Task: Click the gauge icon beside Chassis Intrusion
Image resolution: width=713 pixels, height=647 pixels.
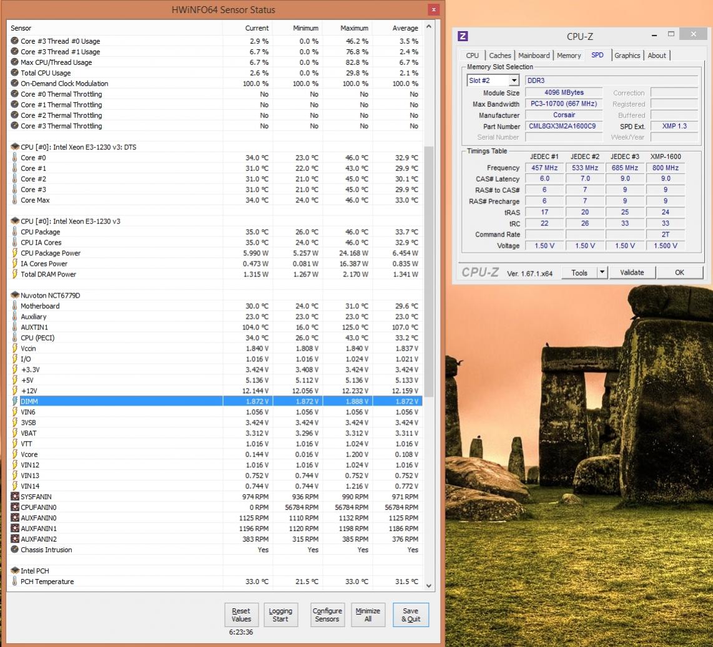Action: pos(14,549)
